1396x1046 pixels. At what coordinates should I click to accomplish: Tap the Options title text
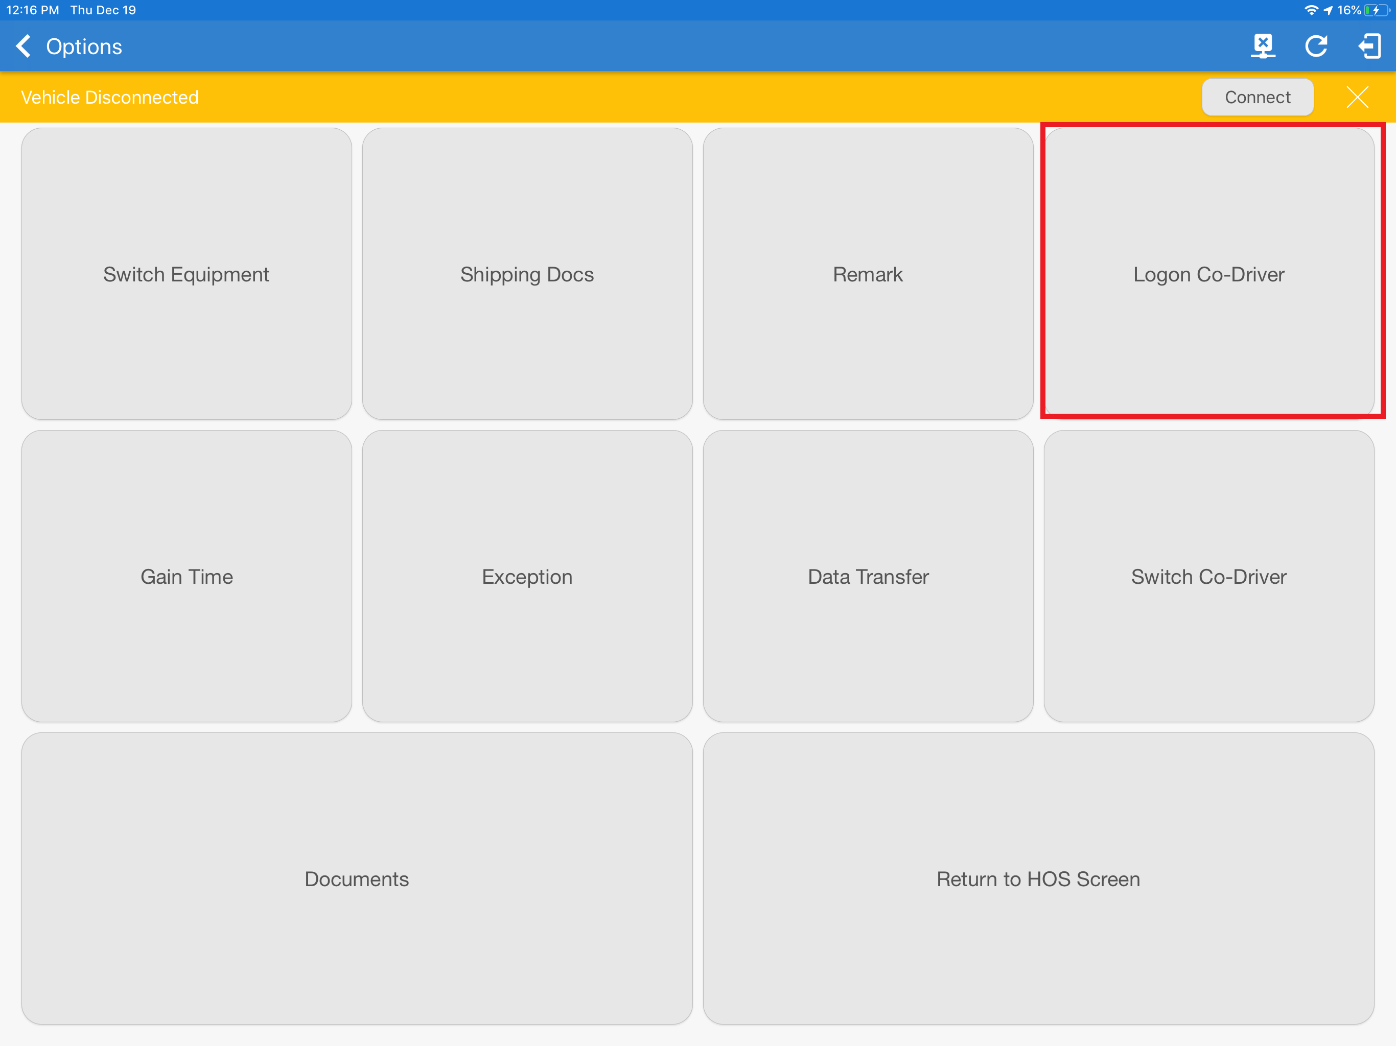84,46
